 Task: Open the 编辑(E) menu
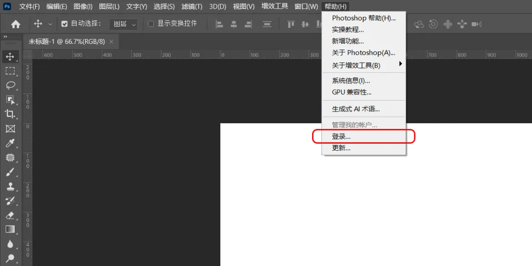point(57,7)
